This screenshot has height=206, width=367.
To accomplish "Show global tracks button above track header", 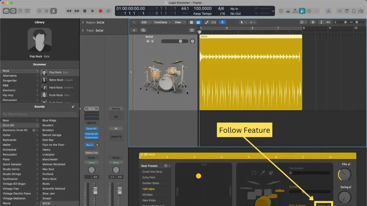I will pos(192,30).
